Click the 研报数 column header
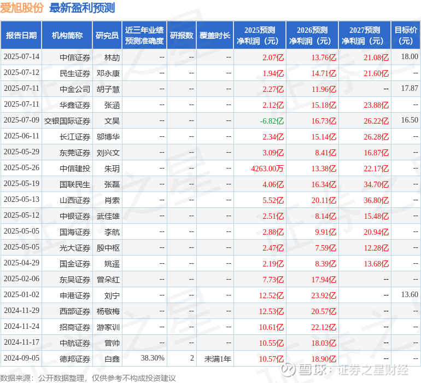 182,35
